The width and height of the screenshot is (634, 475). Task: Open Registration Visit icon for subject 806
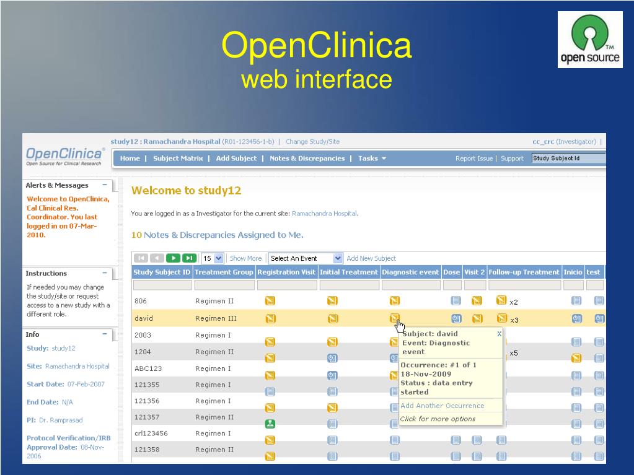[x=270, y=300]
